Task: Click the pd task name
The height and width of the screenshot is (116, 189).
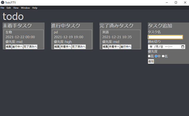Action: (56, 32)
